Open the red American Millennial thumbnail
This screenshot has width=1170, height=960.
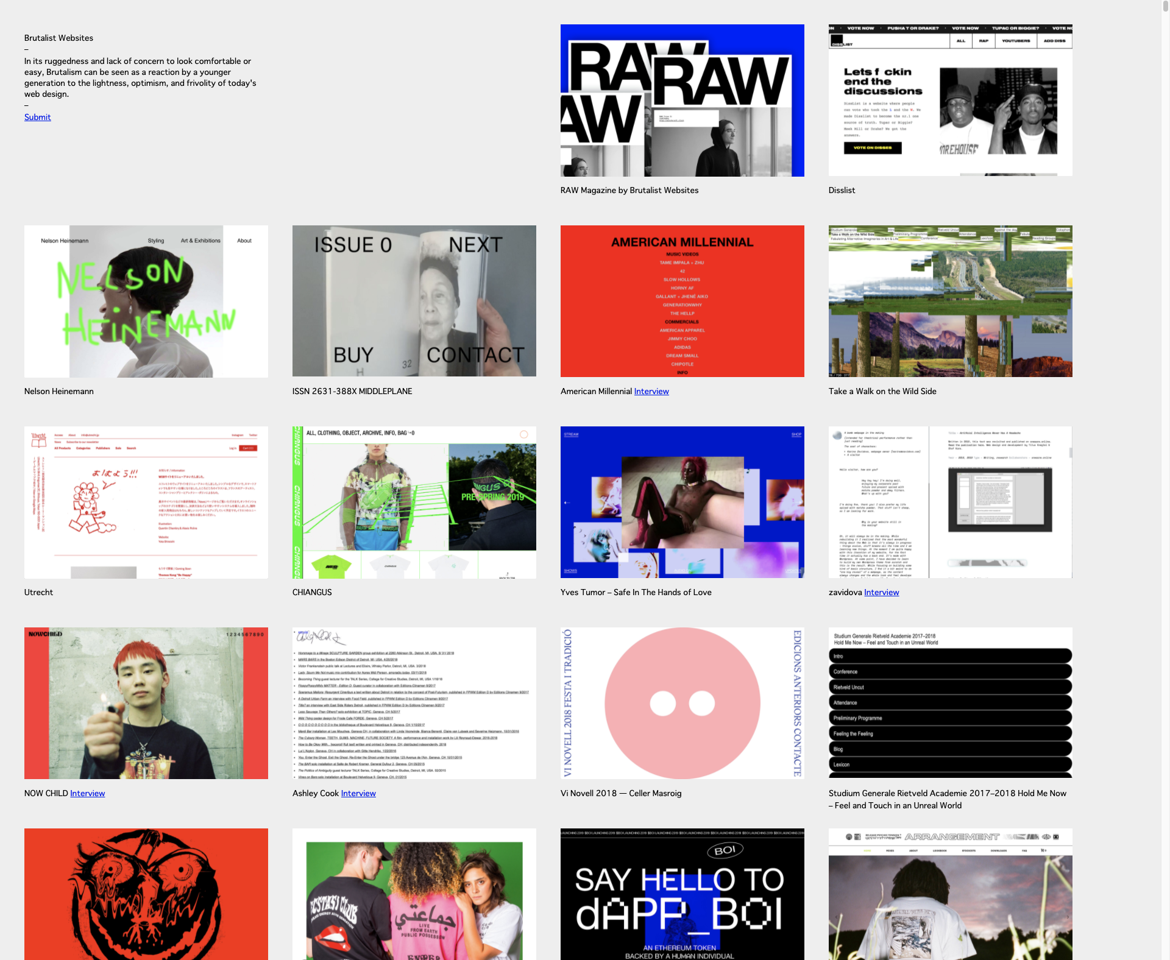coord(682,302)
